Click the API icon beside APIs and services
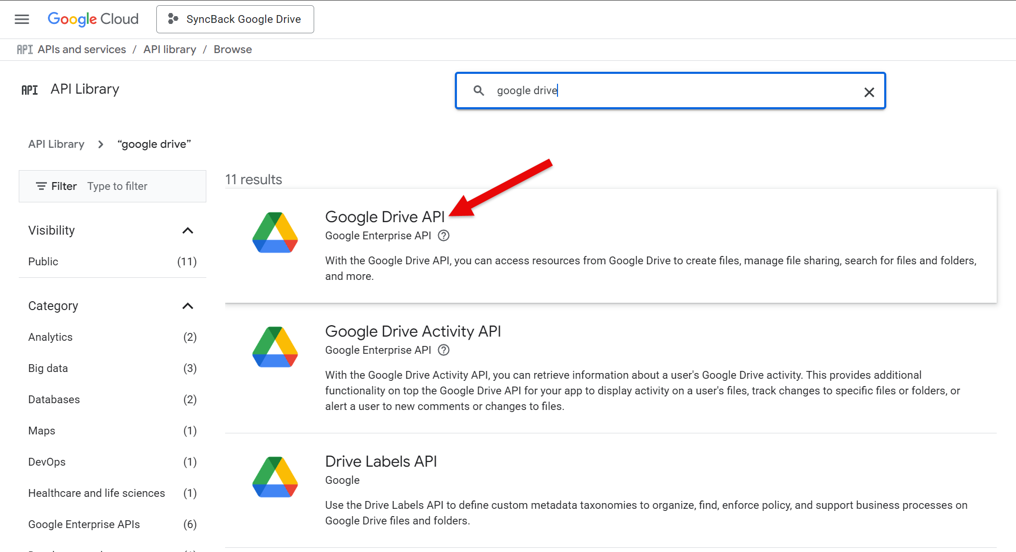The height and width of the screenshot is (552, 1016). click(x=24, y=49)
